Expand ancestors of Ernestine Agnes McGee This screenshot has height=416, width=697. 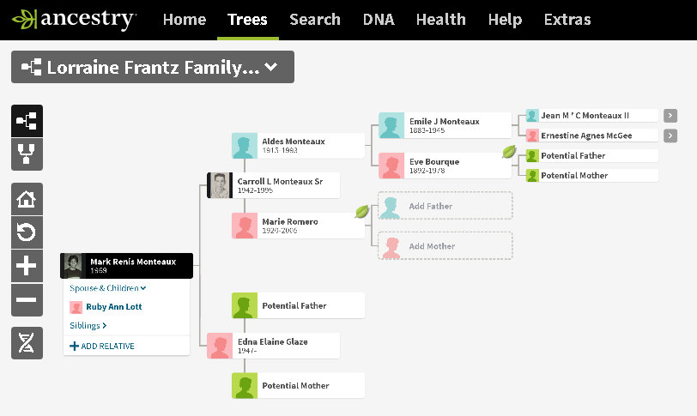click(670, 136)
